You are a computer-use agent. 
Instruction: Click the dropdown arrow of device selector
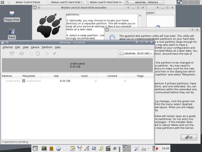click(x=151, y=54)
